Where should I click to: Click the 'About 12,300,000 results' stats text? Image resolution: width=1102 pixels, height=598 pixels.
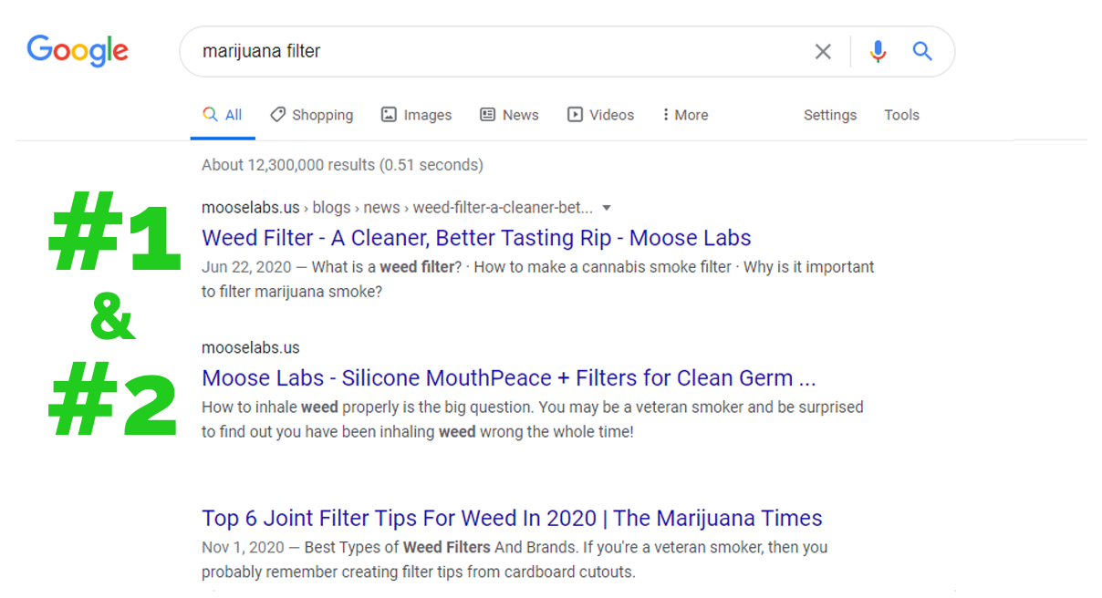point(342,165)
